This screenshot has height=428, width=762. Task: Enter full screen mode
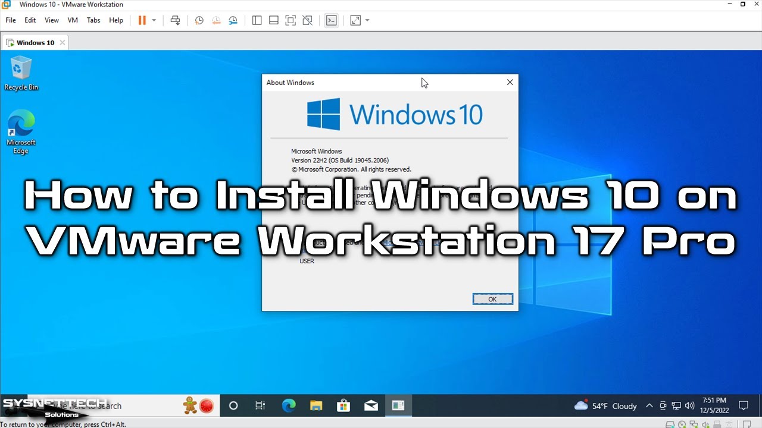point(291,20)
